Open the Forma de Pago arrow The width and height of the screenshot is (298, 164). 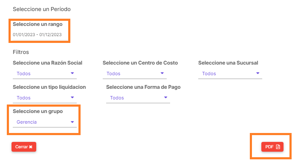165,98
